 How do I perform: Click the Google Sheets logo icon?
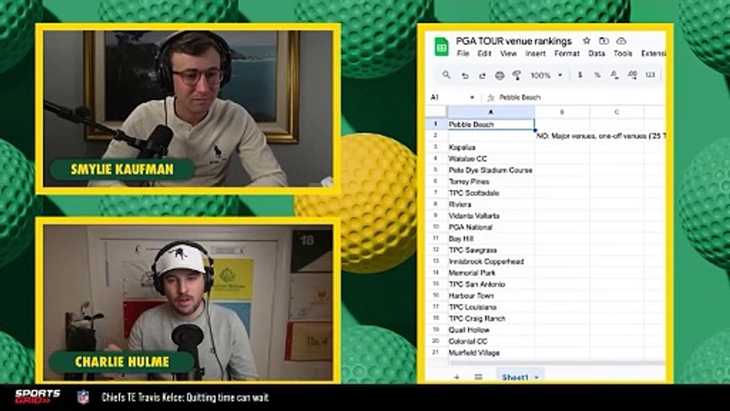[441, 47]
